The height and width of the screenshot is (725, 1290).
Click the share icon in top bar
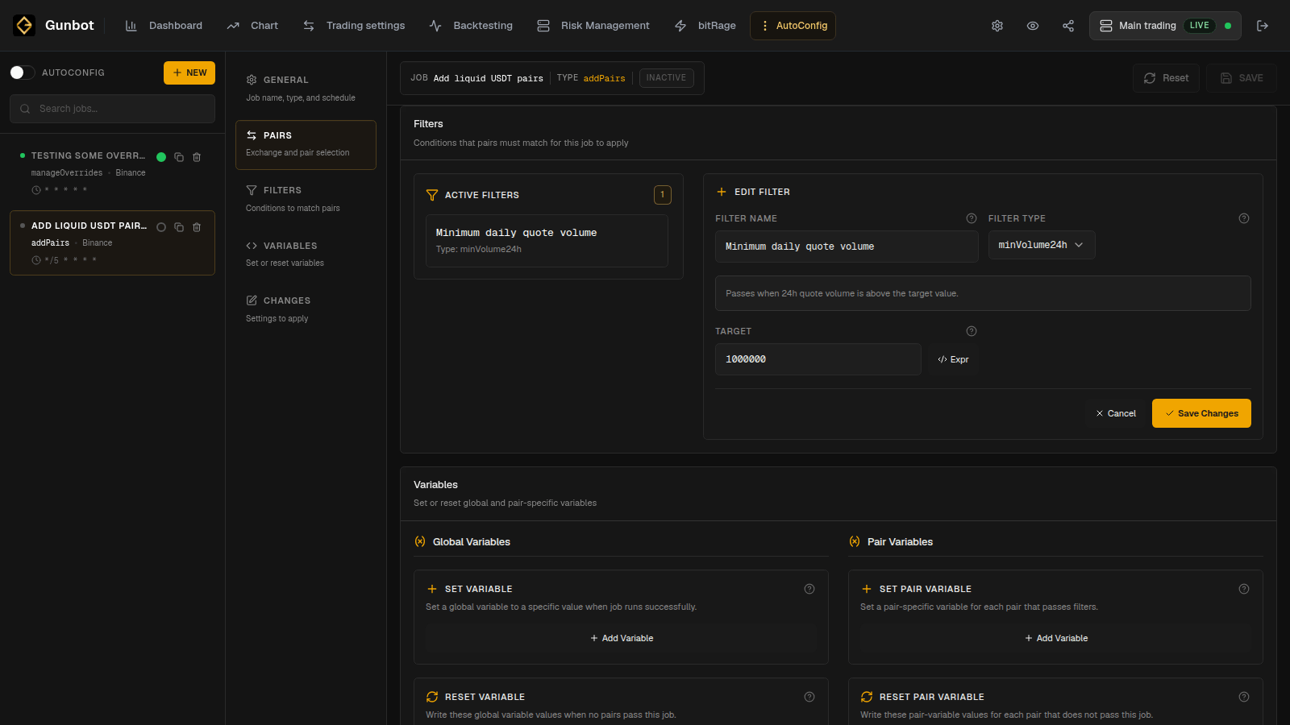(x=1068, y=26)
